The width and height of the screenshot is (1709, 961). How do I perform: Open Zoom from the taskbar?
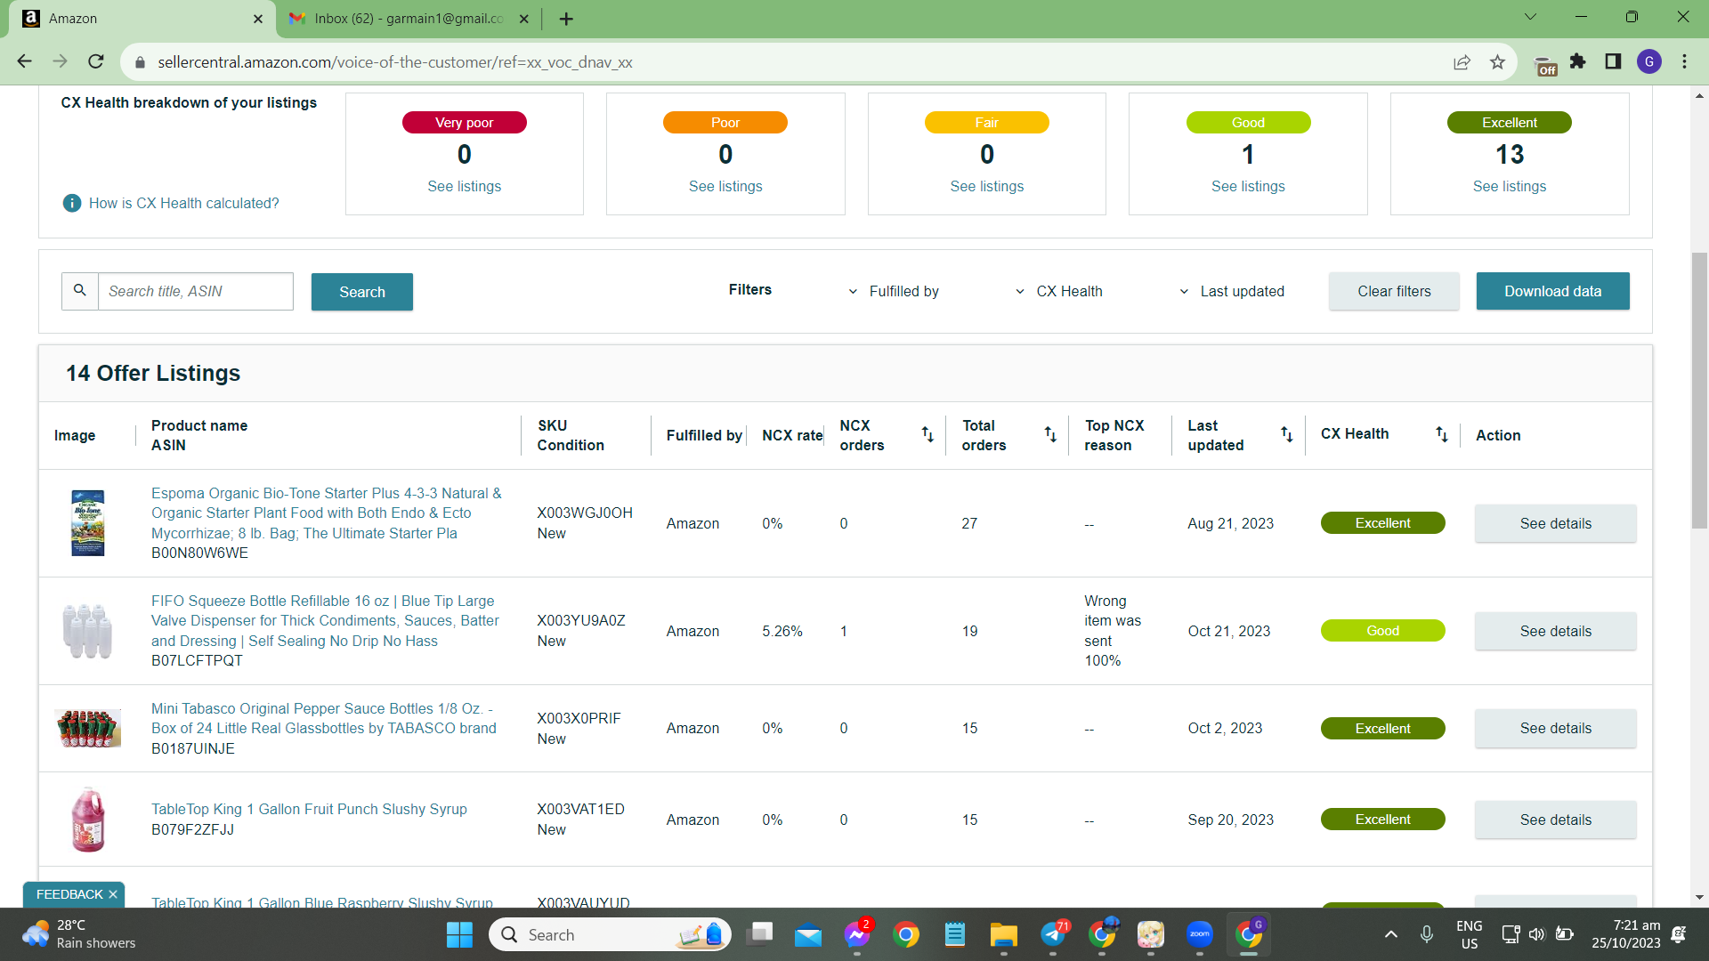[1200, 934]
